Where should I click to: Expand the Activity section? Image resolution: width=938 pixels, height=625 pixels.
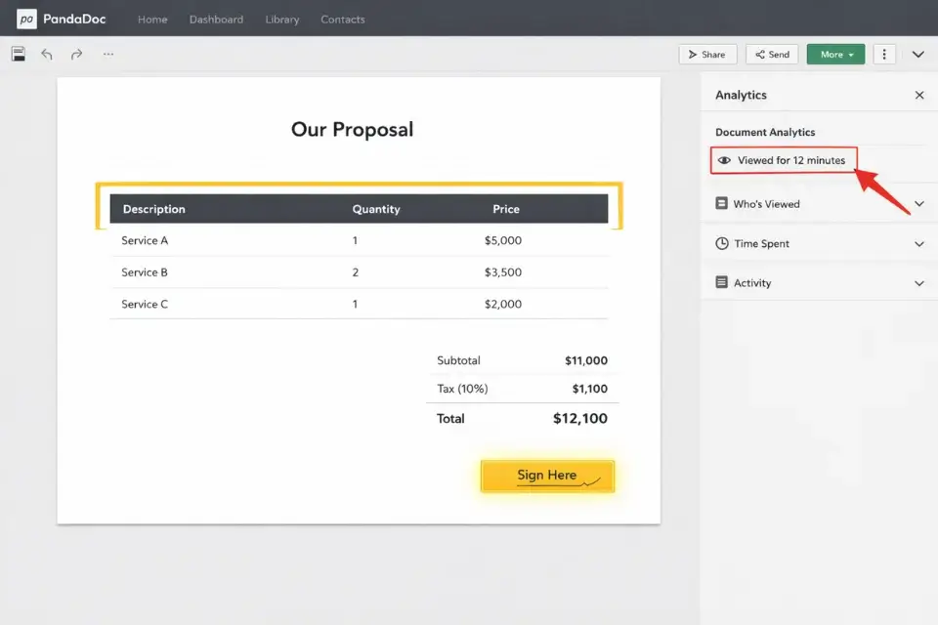coord(919,282)
